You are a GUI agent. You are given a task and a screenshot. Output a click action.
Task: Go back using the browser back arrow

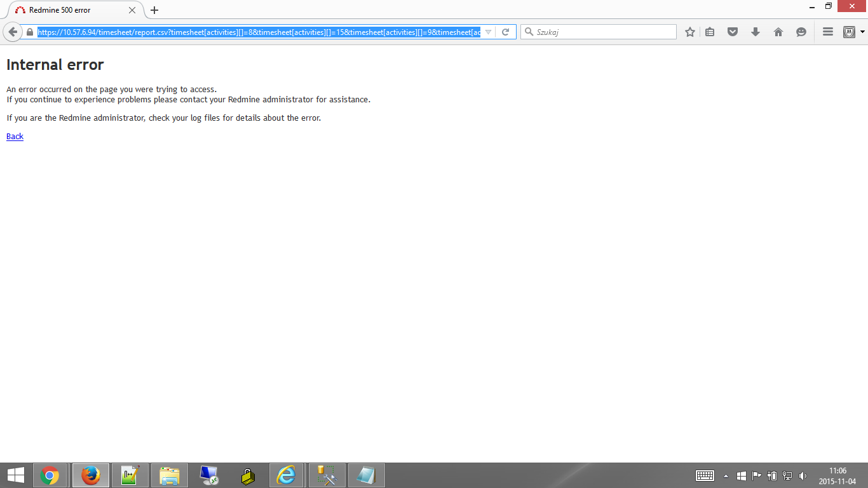pyautogui.click(x=12, y=32)
